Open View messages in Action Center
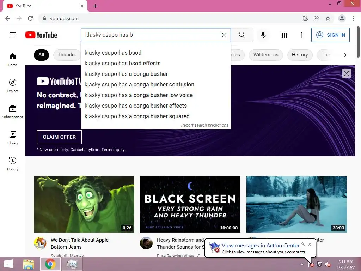Viewport: 361px width, 271px height. tap(261, 246)
